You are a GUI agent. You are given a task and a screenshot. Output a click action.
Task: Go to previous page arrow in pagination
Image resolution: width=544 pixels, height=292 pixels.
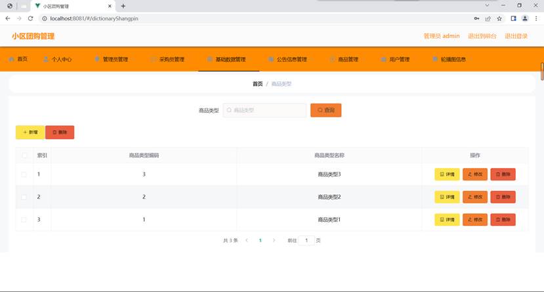click(x=247, y=240)
